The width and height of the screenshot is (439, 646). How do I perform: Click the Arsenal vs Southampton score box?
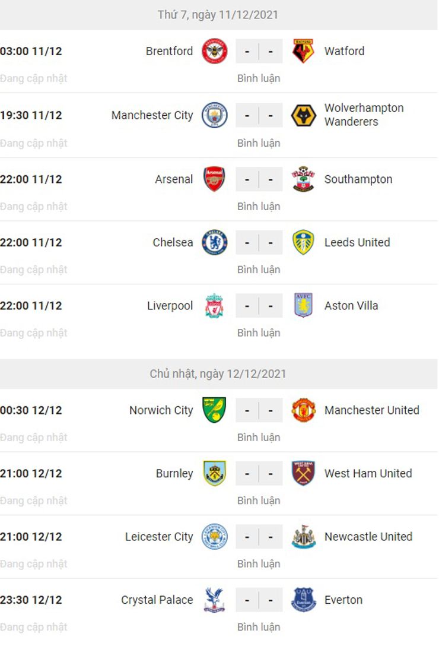click(x=259, y=179)
